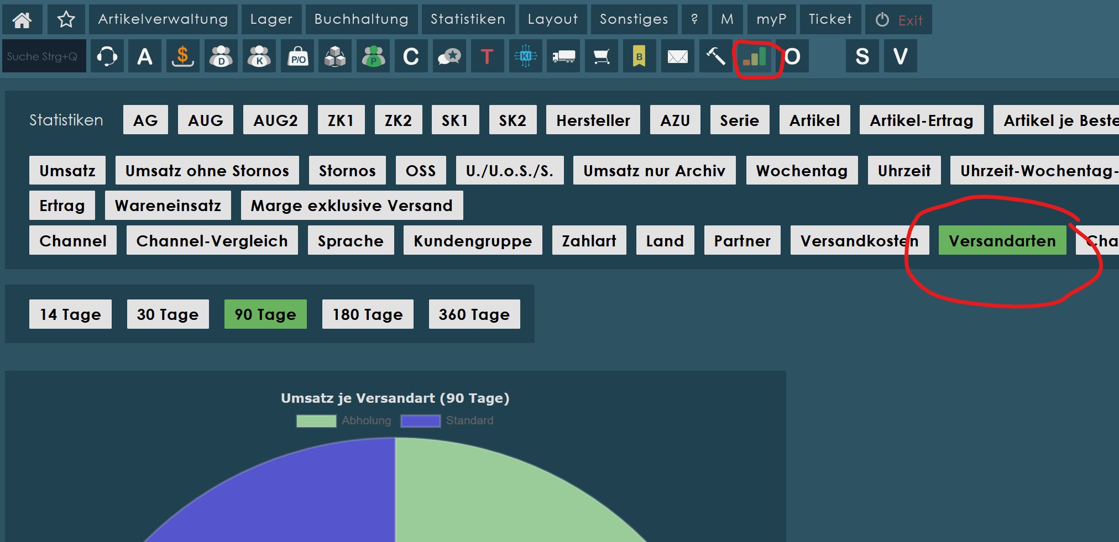
Task: Open the Layout menu
Action: [553, 19]
